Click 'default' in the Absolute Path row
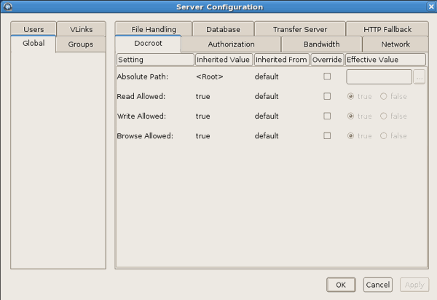 tap(267, 76)
